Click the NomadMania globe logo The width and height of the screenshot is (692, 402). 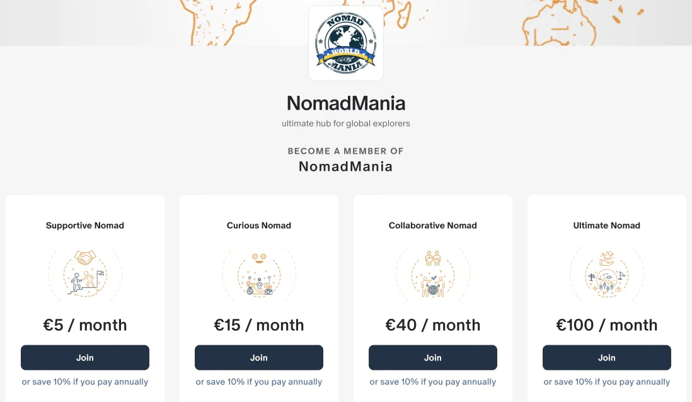tap(345, 43)
